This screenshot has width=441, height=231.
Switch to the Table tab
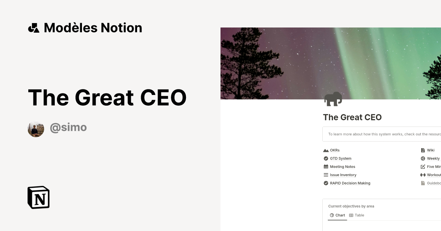pos(356,215)
